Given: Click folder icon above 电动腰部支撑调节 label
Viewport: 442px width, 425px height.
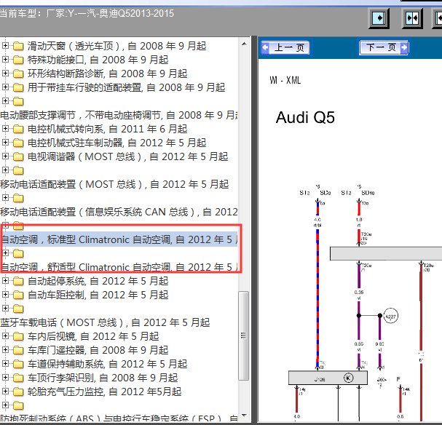Looking at the screenshot, I should click(x=18, y=101).
